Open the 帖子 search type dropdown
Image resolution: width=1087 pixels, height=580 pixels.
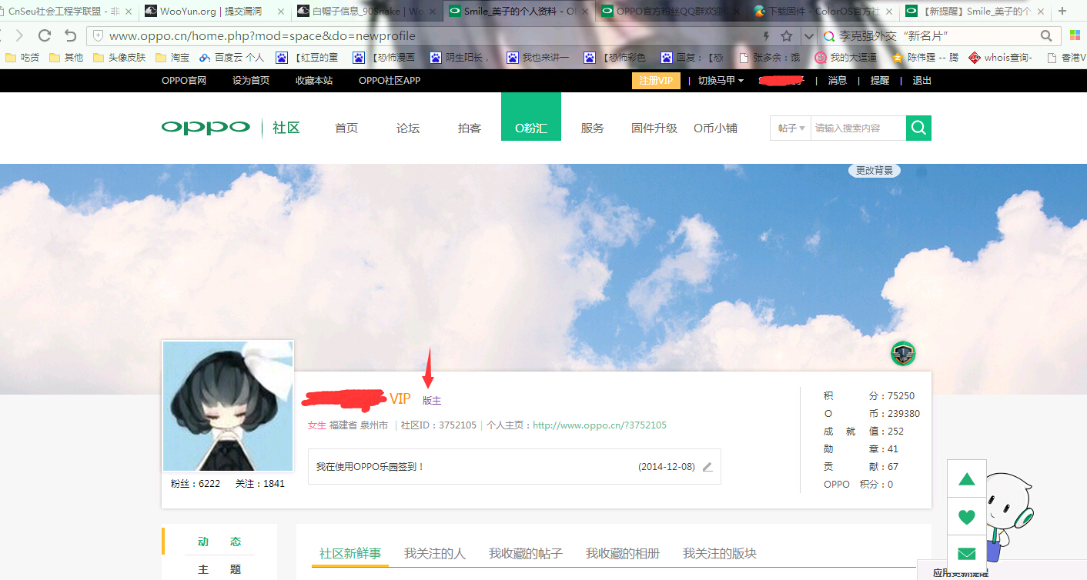coord(791,128)
